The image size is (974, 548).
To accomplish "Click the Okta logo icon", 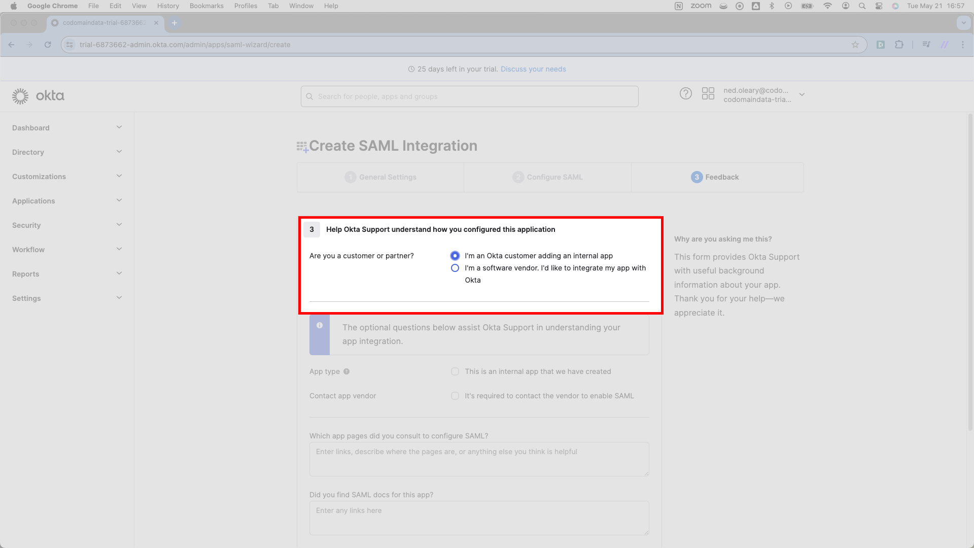I will pyautogui.click(x=20, y=96).
